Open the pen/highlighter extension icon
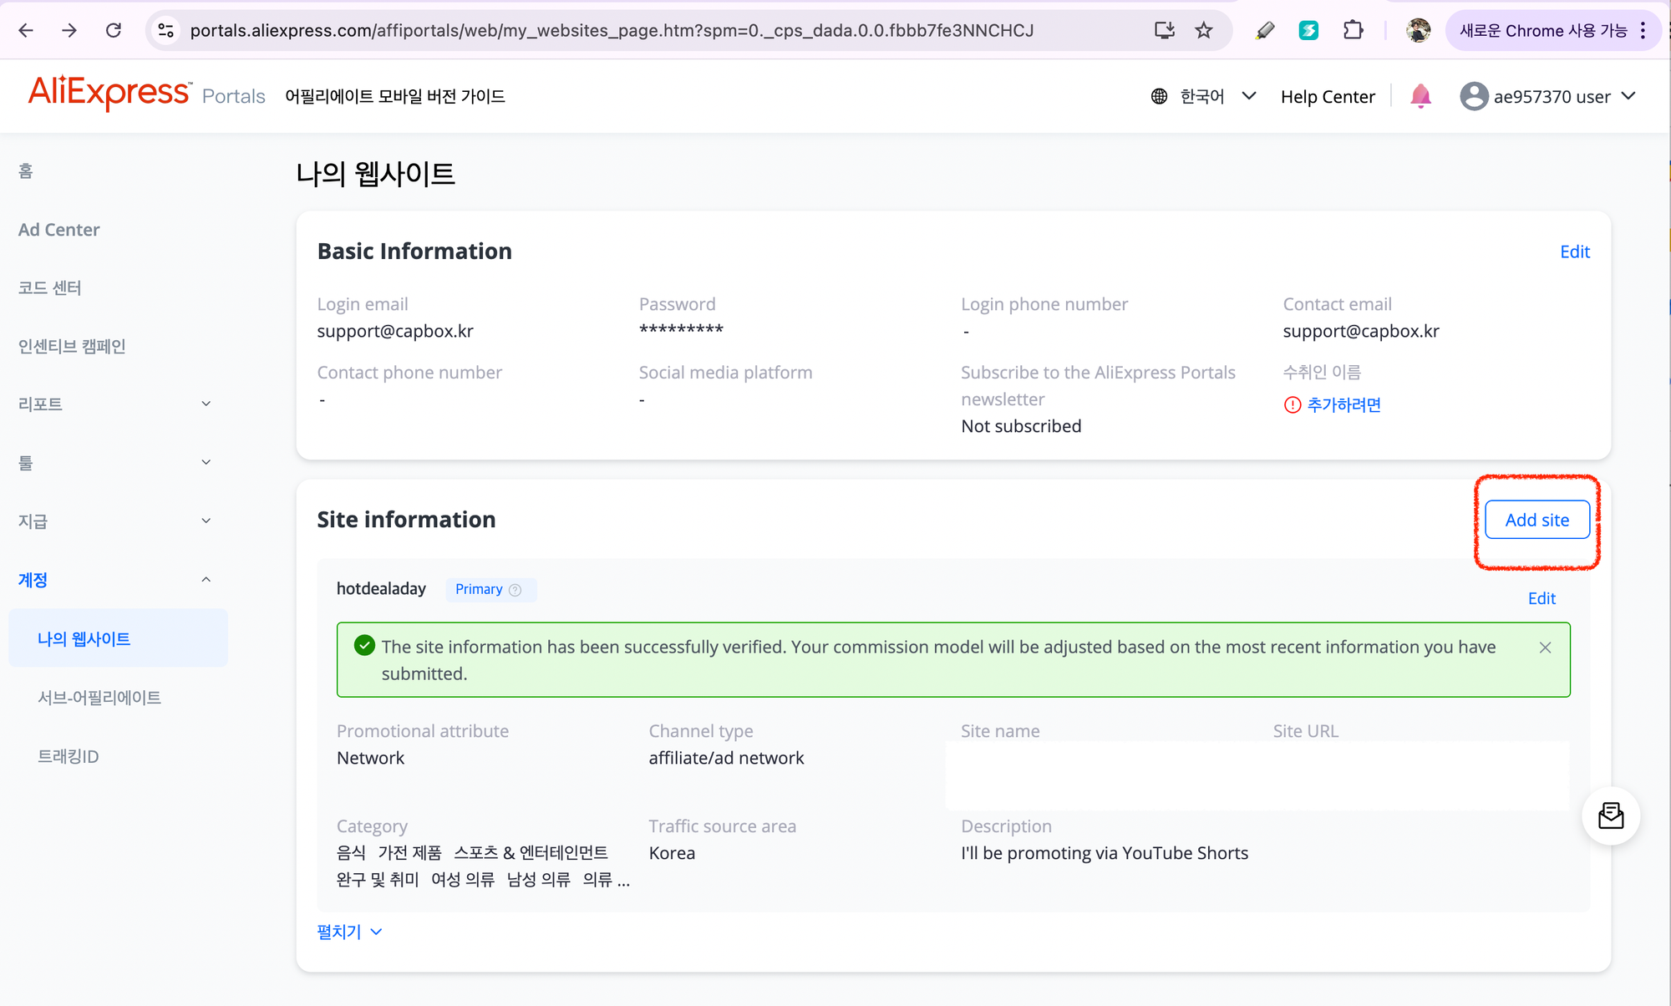The width and height of the screenshot is (1671, 1006). 1265,31
